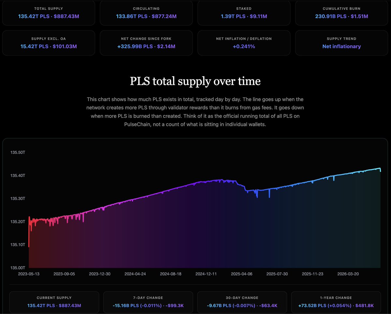
Task: Click y-axis label 135.10T
Action: pyautogui.click(x=18, y=245)
